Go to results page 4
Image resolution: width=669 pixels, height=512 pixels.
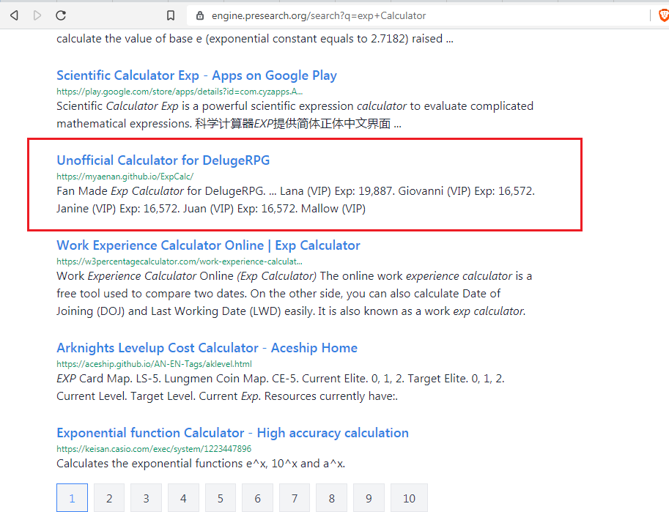click(x=183, y=498)
